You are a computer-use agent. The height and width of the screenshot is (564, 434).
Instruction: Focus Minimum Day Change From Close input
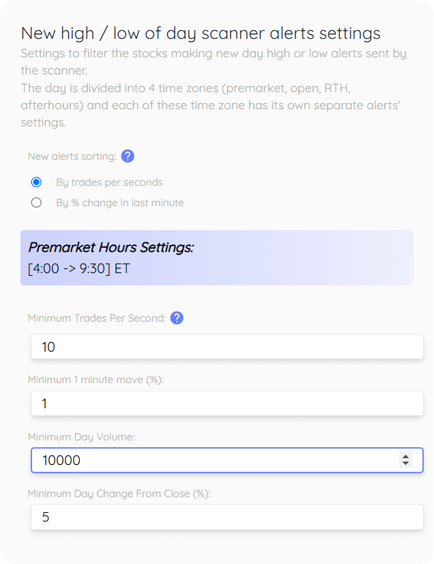tap(227, 518)
